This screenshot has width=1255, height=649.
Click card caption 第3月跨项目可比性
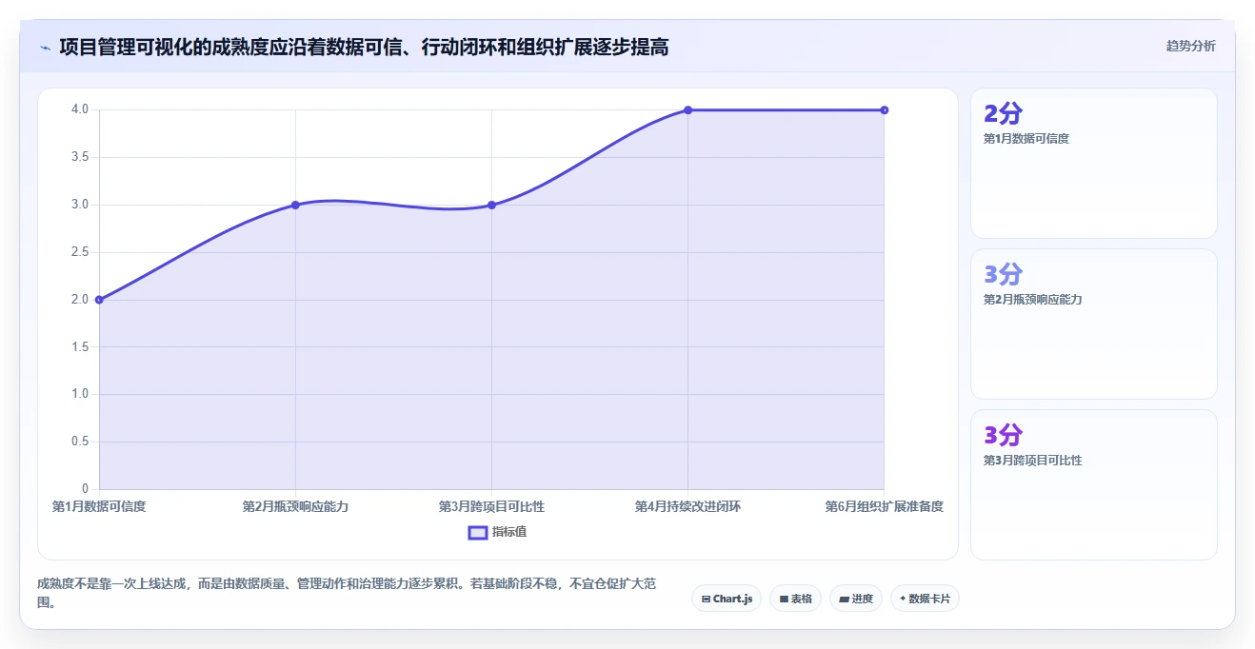click(1033, 461)
